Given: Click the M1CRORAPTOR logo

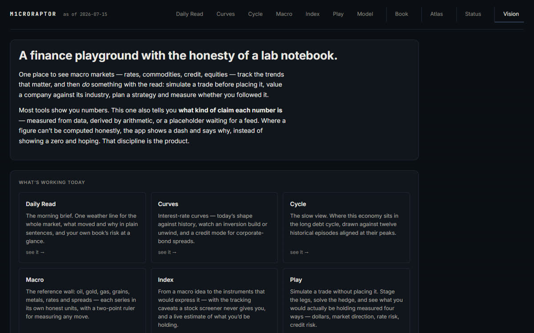Looking at the screenshot, I should click(x=33, y=14).
